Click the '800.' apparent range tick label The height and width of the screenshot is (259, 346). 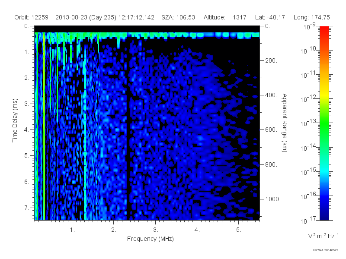271,164
